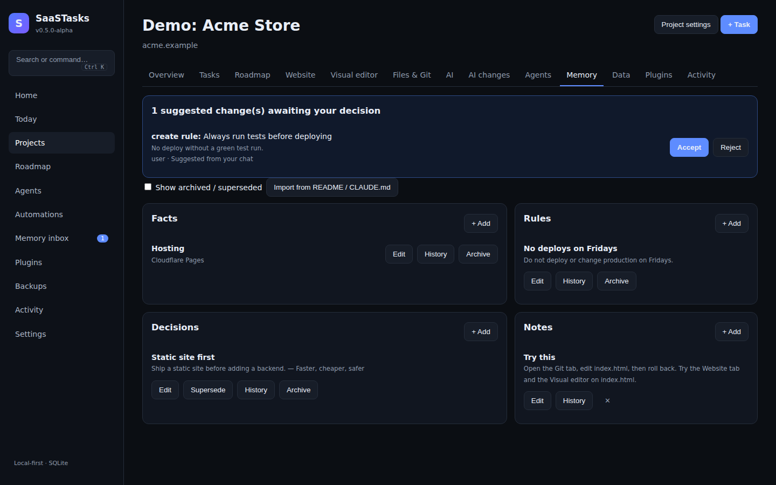Open the Visual editor tab

pos(354,75)
